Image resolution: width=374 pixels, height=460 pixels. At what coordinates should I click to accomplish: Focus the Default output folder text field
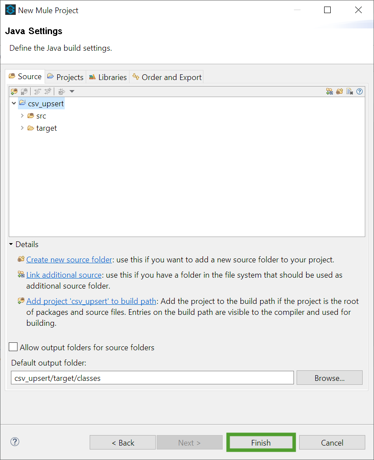pyautogui.click(x=152, y=378)
